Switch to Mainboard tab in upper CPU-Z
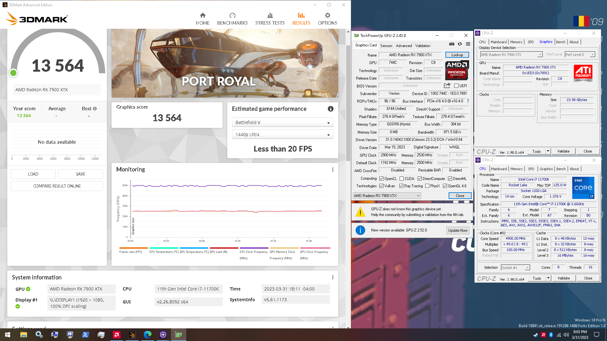607x341 pixels. tap(499, 42)
